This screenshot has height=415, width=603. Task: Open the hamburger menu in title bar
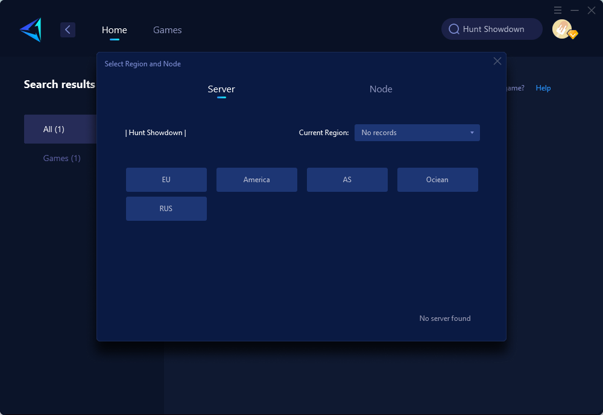(x=558, y=10)
